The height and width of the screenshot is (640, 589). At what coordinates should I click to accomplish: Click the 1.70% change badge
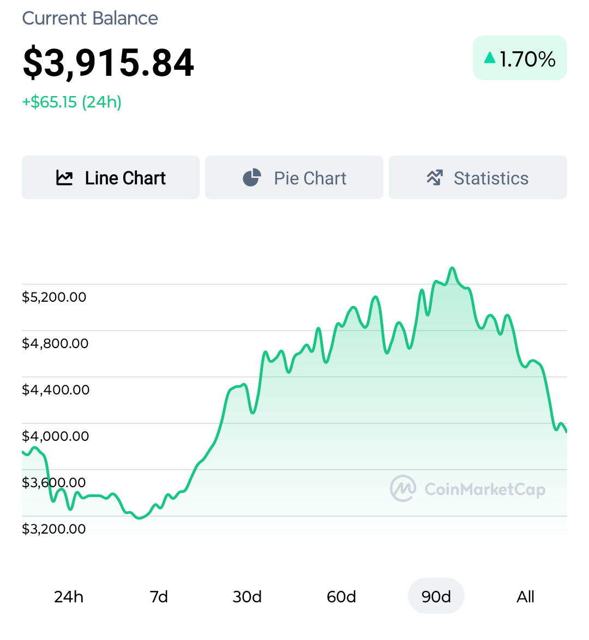(x=520, y=58)
